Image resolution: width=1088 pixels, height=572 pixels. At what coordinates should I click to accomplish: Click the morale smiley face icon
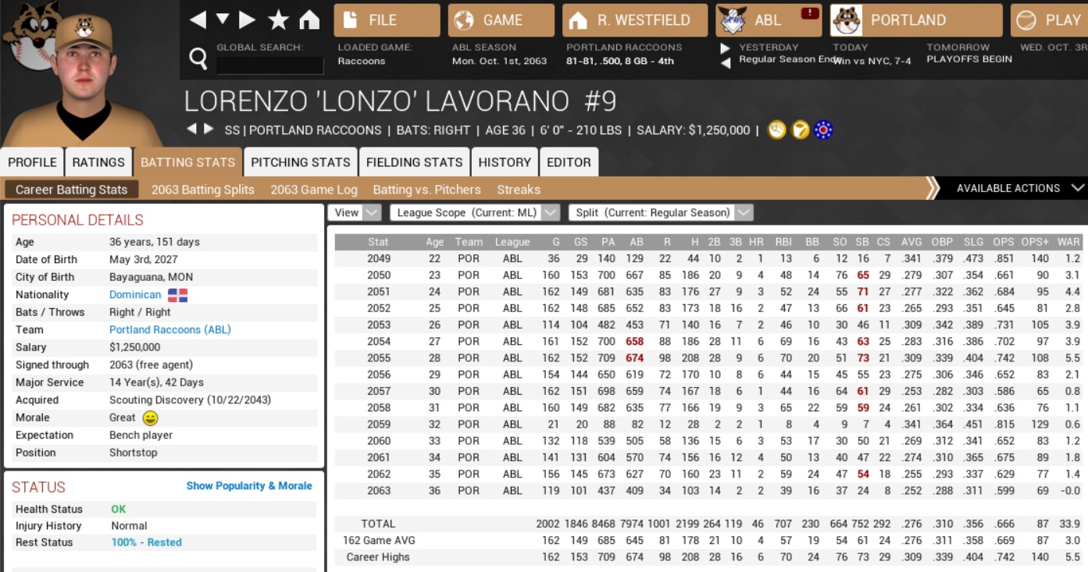[x=151, y=418]
